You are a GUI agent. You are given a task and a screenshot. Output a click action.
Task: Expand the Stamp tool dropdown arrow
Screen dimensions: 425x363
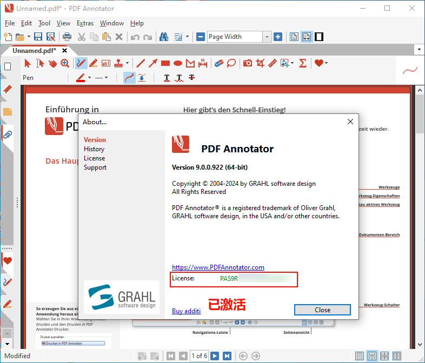click(127, 63)
